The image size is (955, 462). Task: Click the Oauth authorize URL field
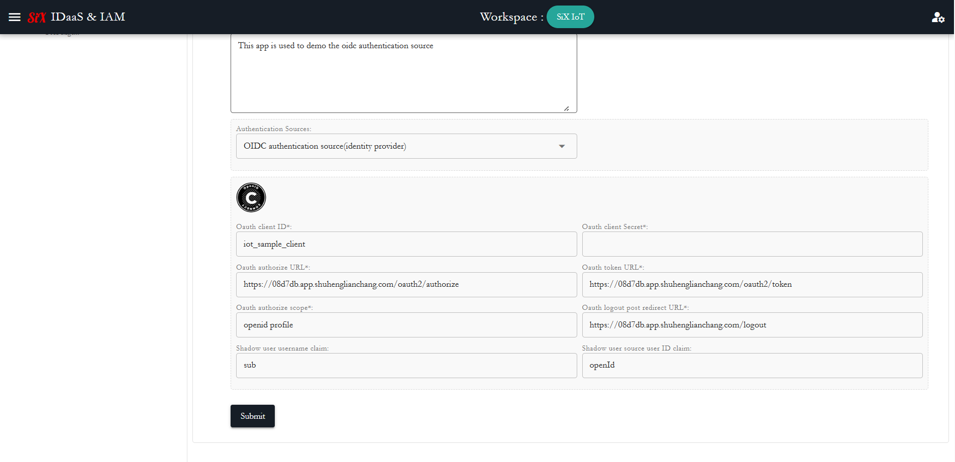(406, 285)
